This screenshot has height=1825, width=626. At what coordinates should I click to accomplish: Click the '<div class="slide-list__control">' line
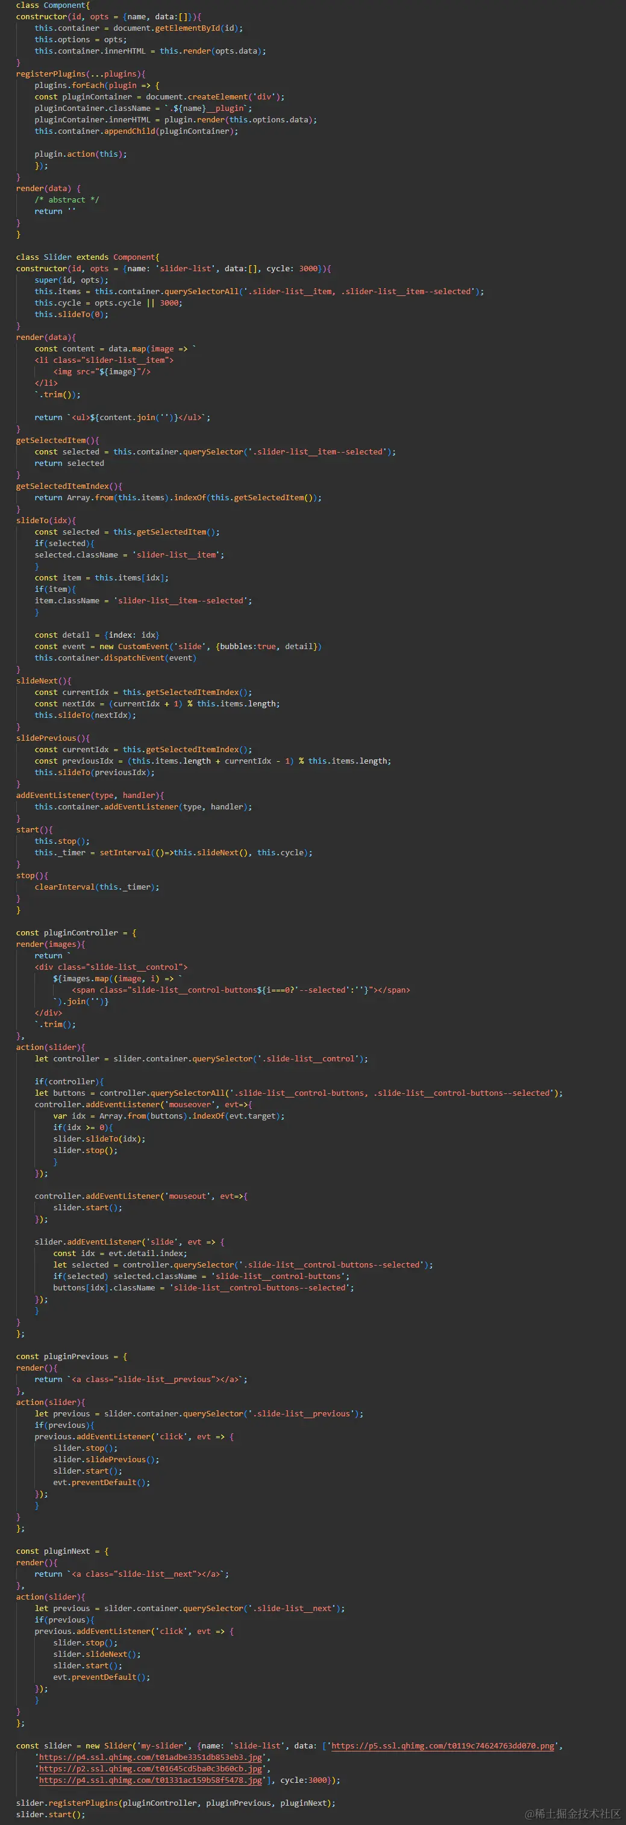click(111, 967)
